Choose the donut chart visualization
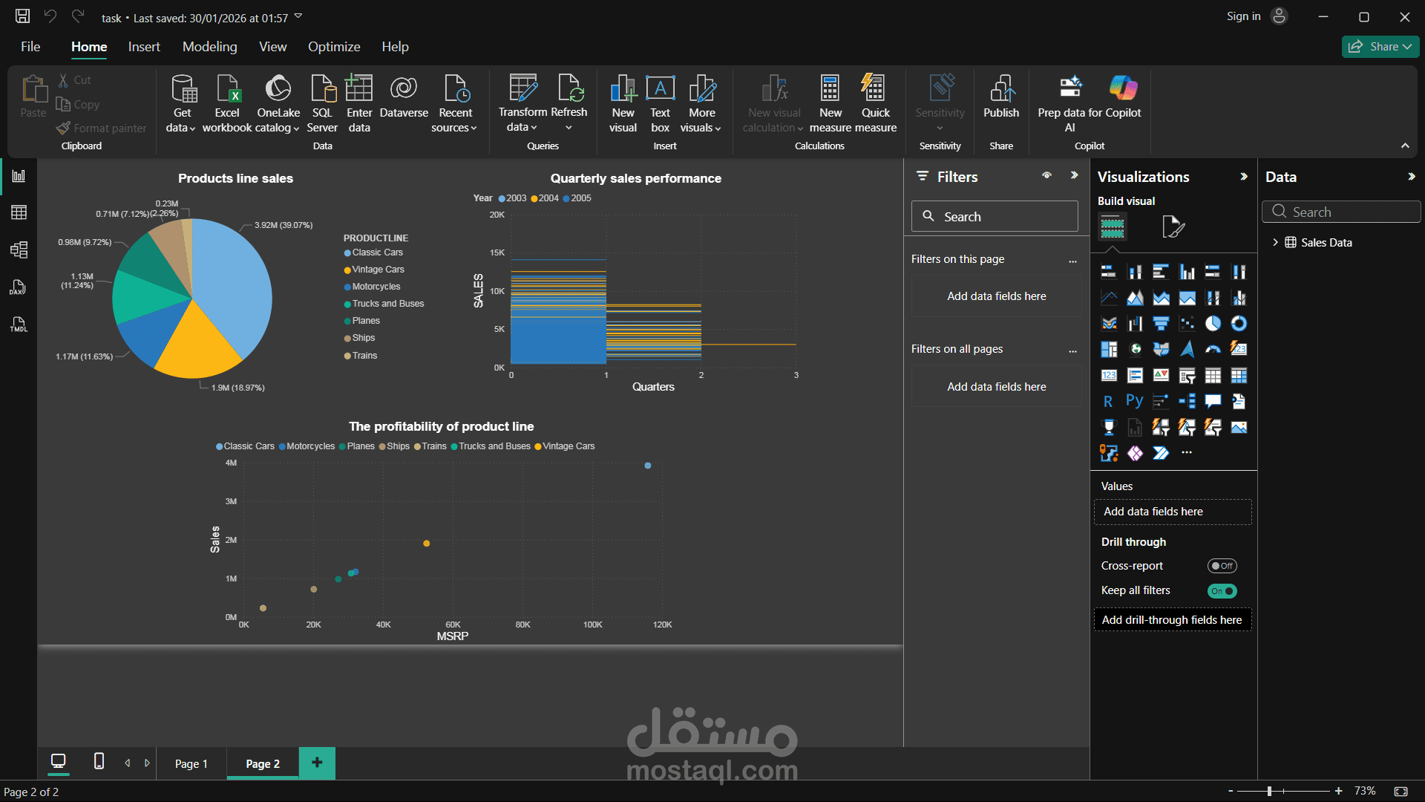 [x=1239, y=324]
